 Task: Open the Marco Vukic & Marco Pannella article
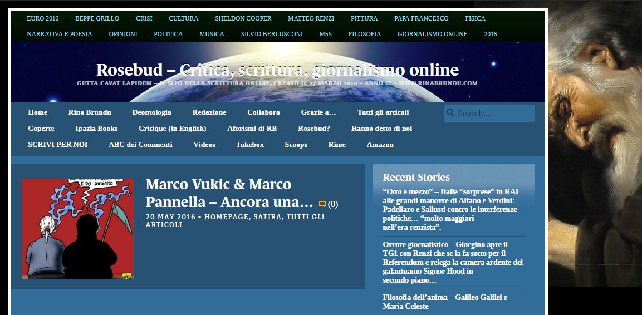(229, 193)
